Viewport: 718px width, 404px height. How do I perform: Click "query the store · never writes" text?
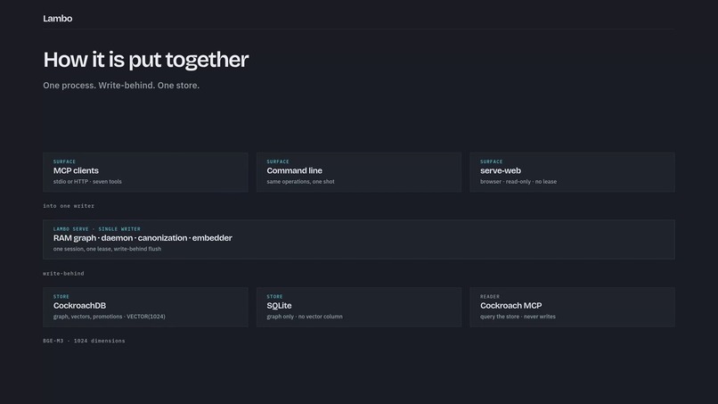point(518,317)
